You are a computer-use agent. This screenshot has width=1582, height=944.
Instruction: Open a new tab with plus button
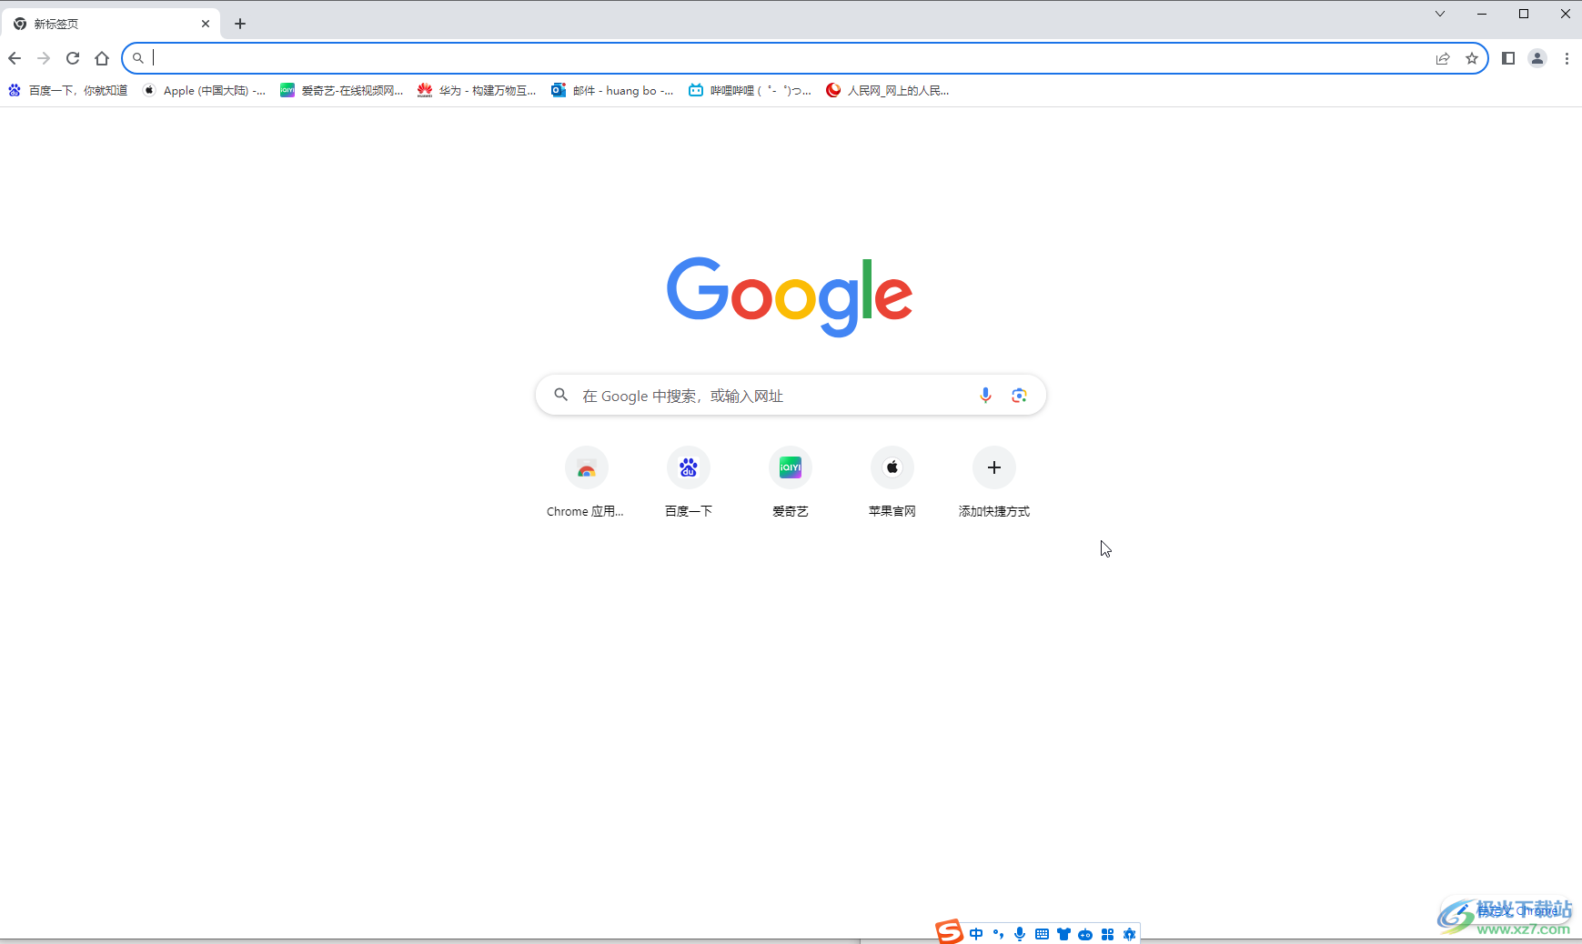point(240,24)
